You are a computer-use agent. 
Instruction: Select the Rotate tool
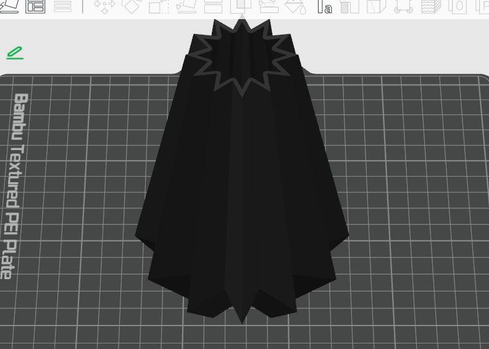pos(132,6)
